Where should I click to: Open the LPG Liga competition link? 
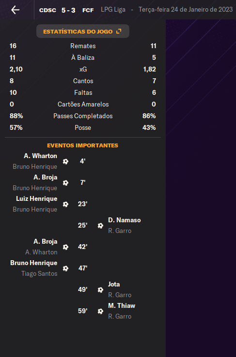tap(113, 10)
